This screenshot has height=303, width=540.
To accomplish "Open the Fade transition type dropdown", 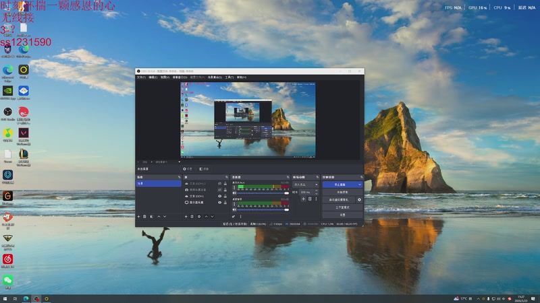I will click(306, 184).
